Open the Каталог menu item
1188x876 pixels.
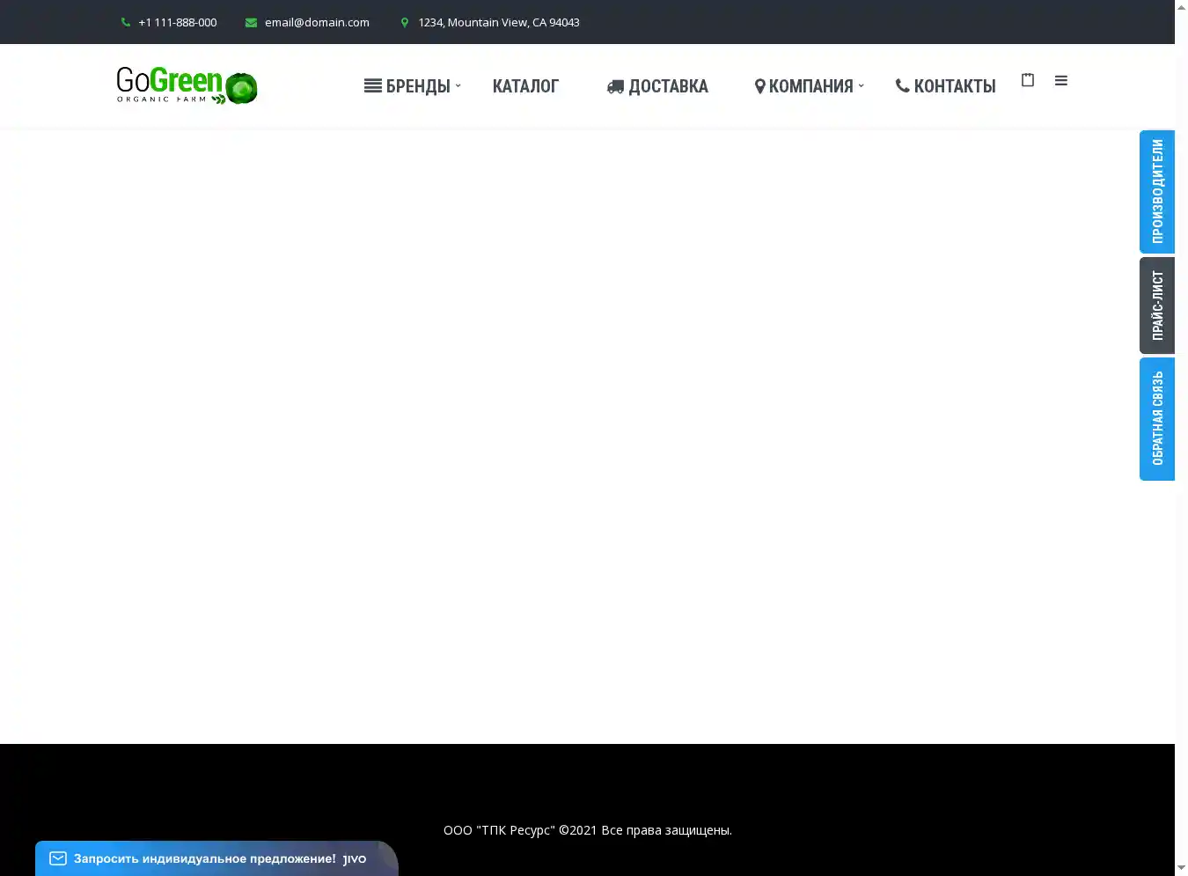click(525, 86)
